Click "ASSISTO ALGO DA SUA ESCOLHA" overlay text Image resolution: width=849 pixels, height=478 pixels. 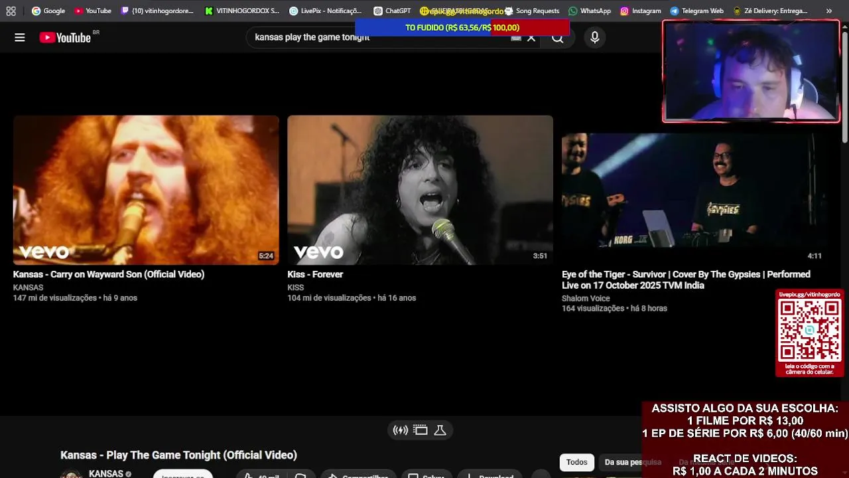[x=745, y=408]
